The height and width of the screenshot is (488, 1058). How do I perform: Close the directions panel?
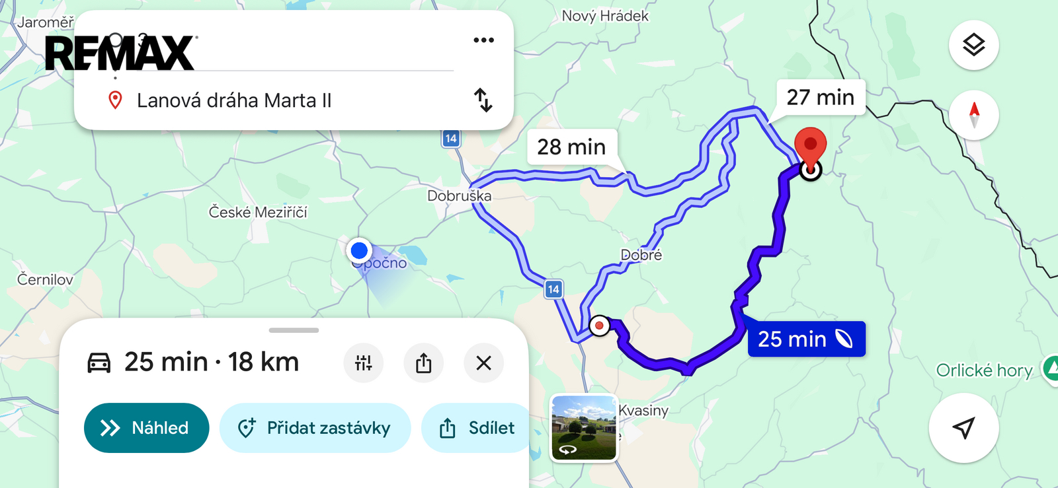click(x=483, y=363)
